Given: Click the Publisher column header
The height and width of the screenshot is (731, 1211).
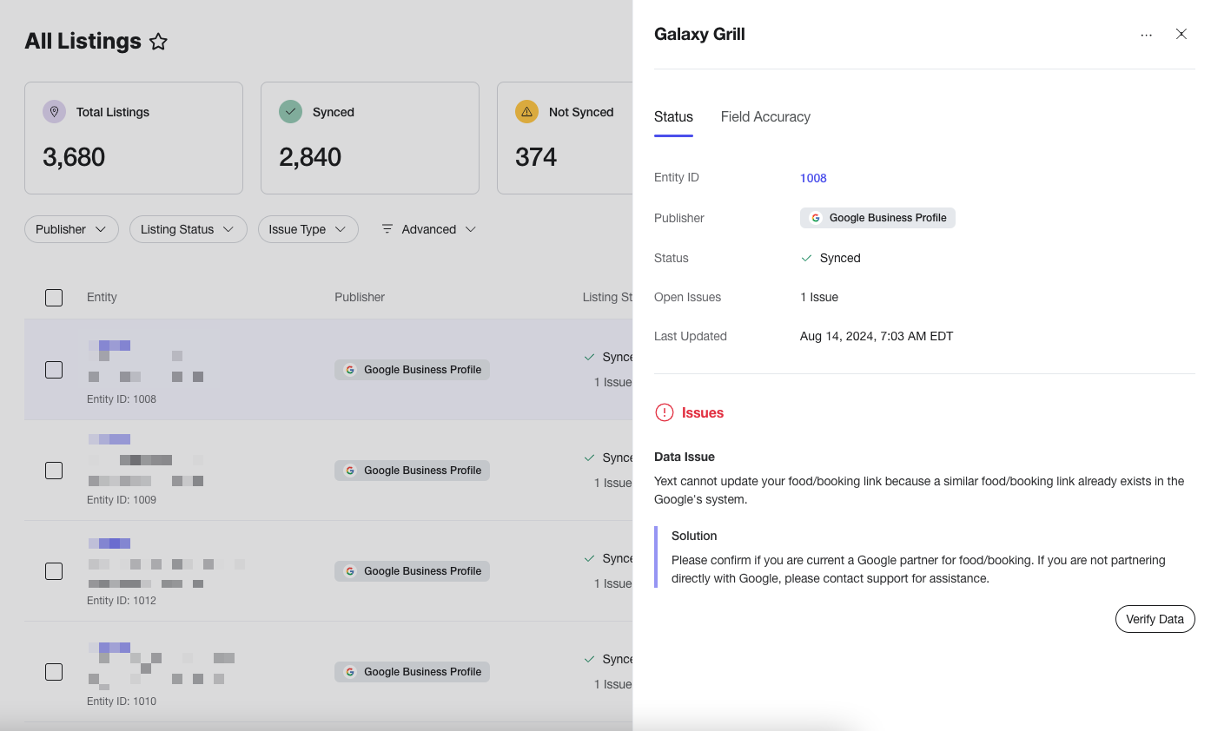Looking at the screenshot, I should [360, 297].
